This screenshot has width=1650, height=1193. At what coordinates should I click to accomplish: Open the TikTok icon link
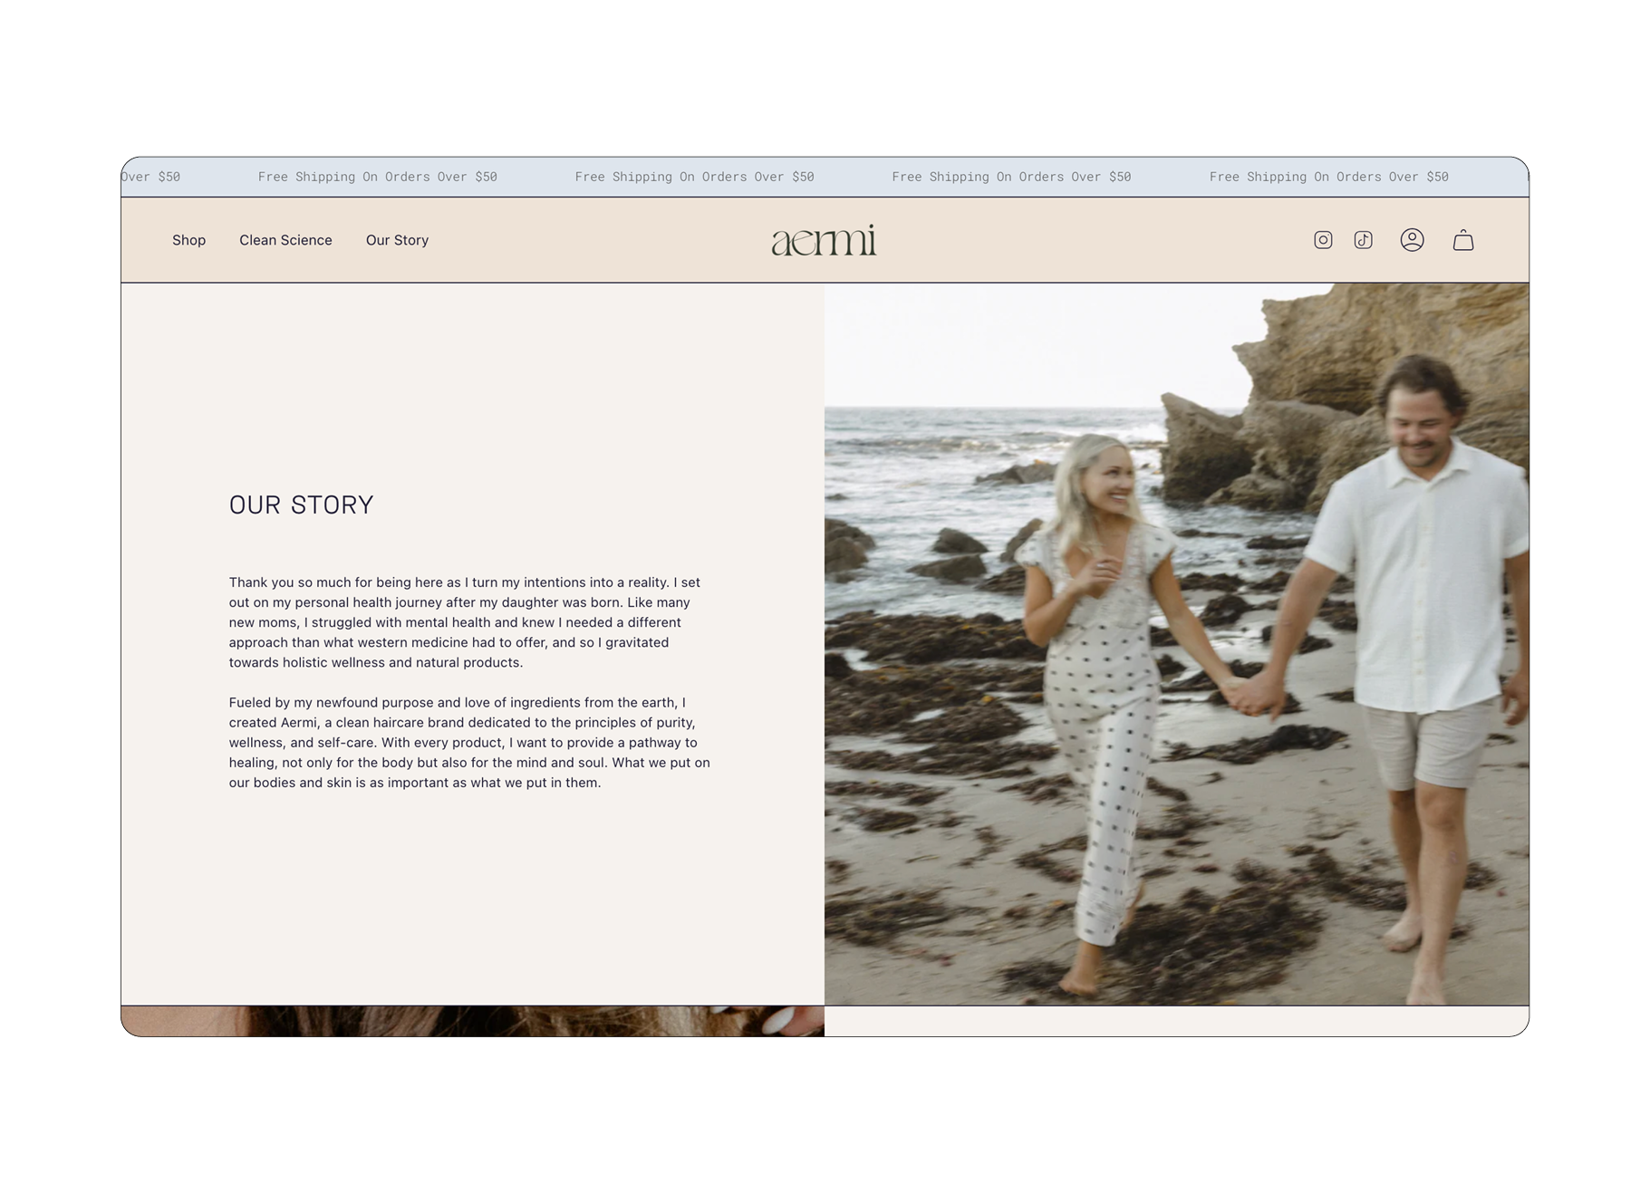[1363, 240]
